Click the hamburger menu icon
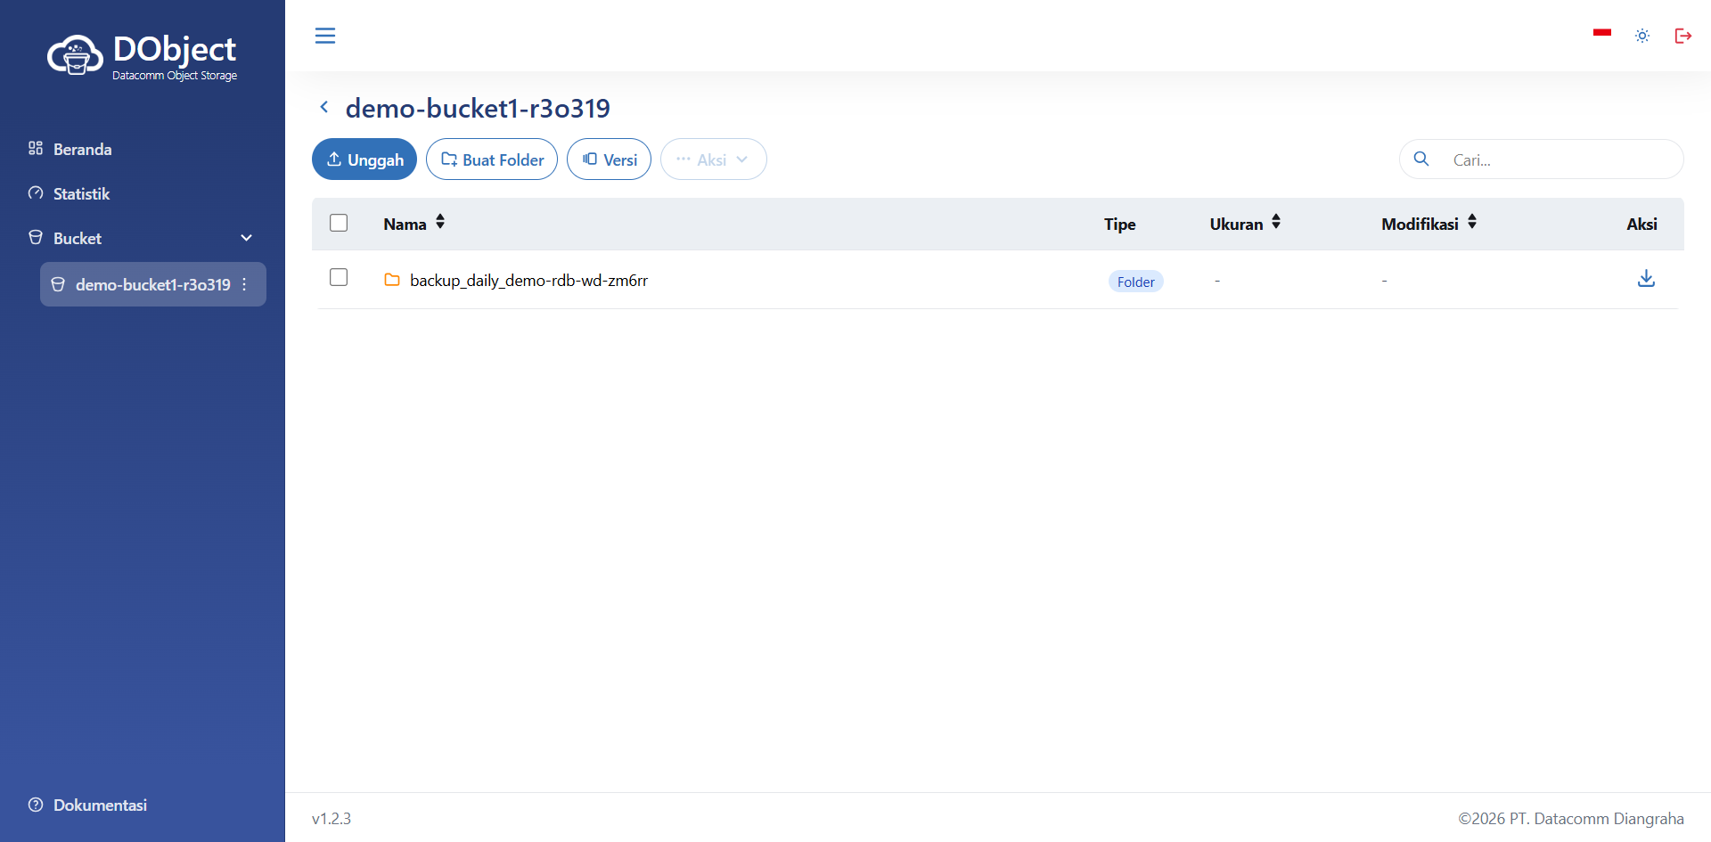Viewport: 1711px width, 842px height. click(325, 36)
